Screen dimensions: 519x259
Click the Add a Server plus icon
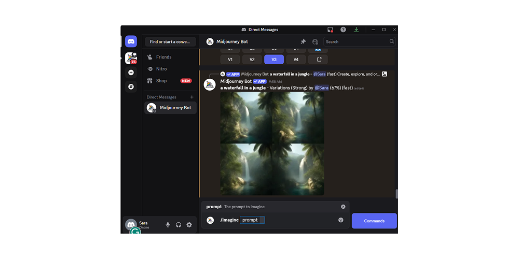click(131, 73)
